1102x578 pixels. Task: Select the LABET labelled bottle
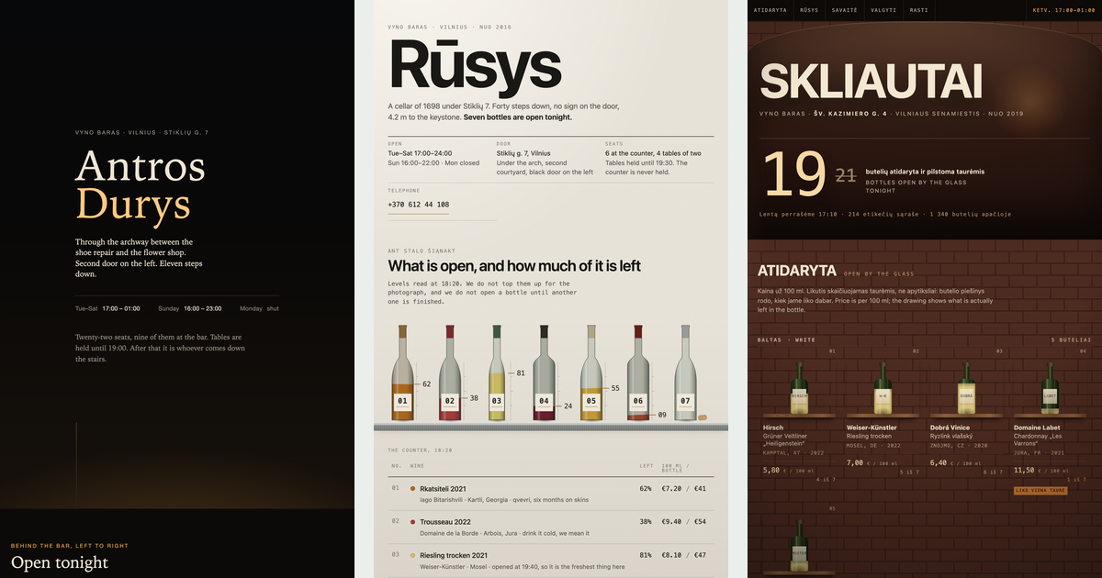click(1050, 388)
